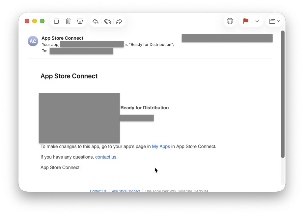Click the red close window button
This screenshot has width=304, height=216.
click(x=27, y=21)
